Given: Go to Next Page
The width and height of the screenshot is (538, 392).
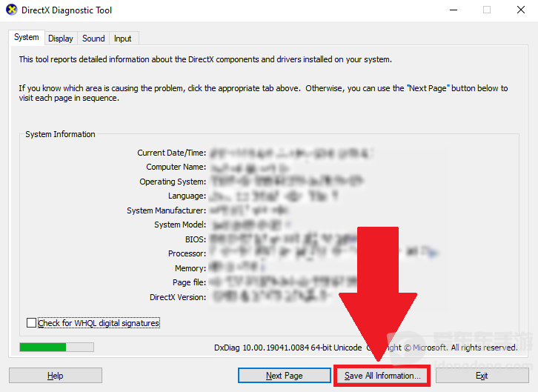Looking at the screenshot, I should 285,376.
